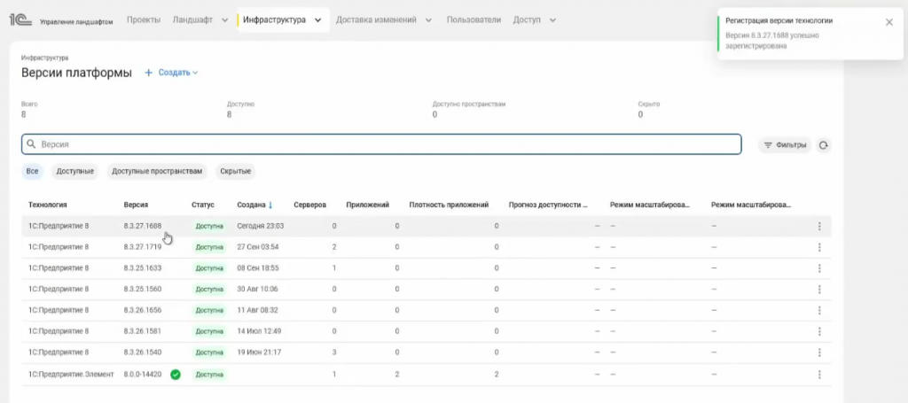The height and width of the screenshot is (403, 908).
Task: Focus the Версия search field
Action: (381, 144)
